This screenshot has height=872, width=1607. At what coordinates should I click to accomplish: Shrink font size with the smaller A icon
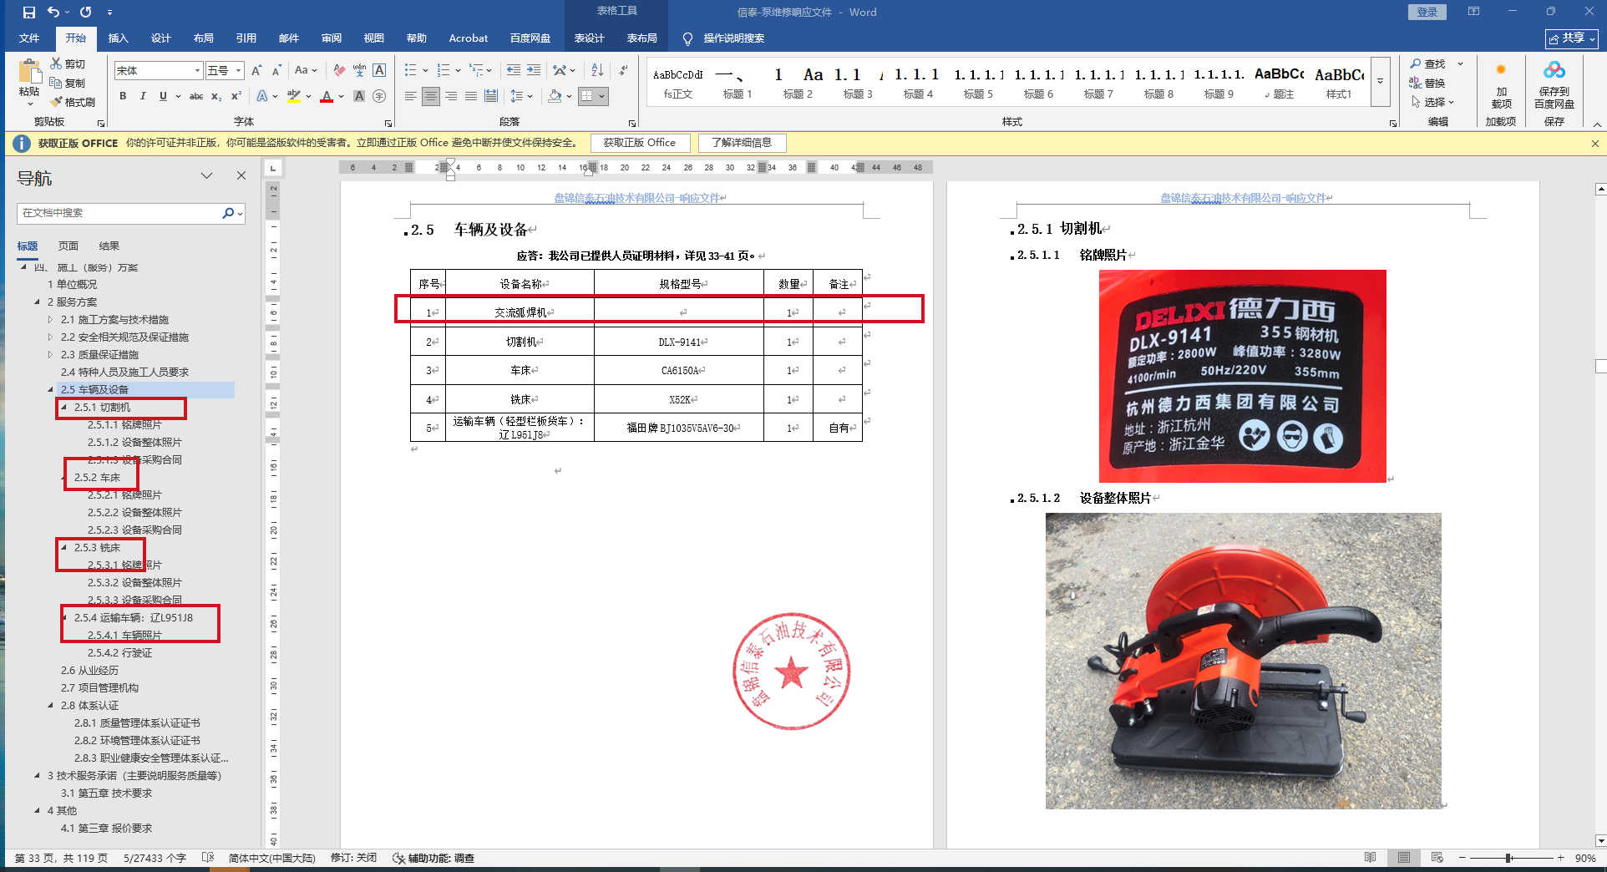(x=276, y=71)
